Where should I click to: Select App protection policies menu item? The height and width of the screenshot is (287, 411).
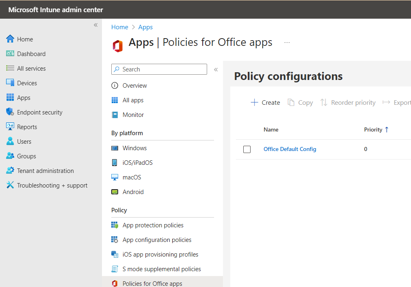153,225
